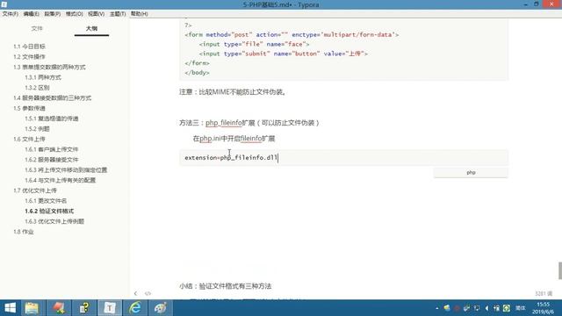Click the document vertical scrollbar thumb

(x=560, y=270)
